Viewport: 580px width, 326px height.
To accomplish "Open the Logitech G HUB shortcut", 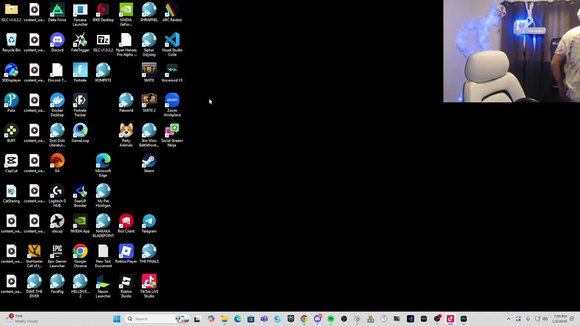I will pyautogui.click(x=57, y=196).
